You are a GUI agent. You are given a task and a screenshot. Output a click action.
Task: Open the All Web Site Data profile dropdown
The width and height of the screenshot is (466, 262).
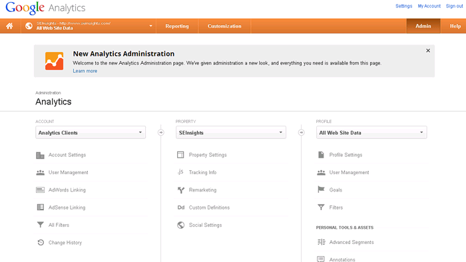(371, 132)
